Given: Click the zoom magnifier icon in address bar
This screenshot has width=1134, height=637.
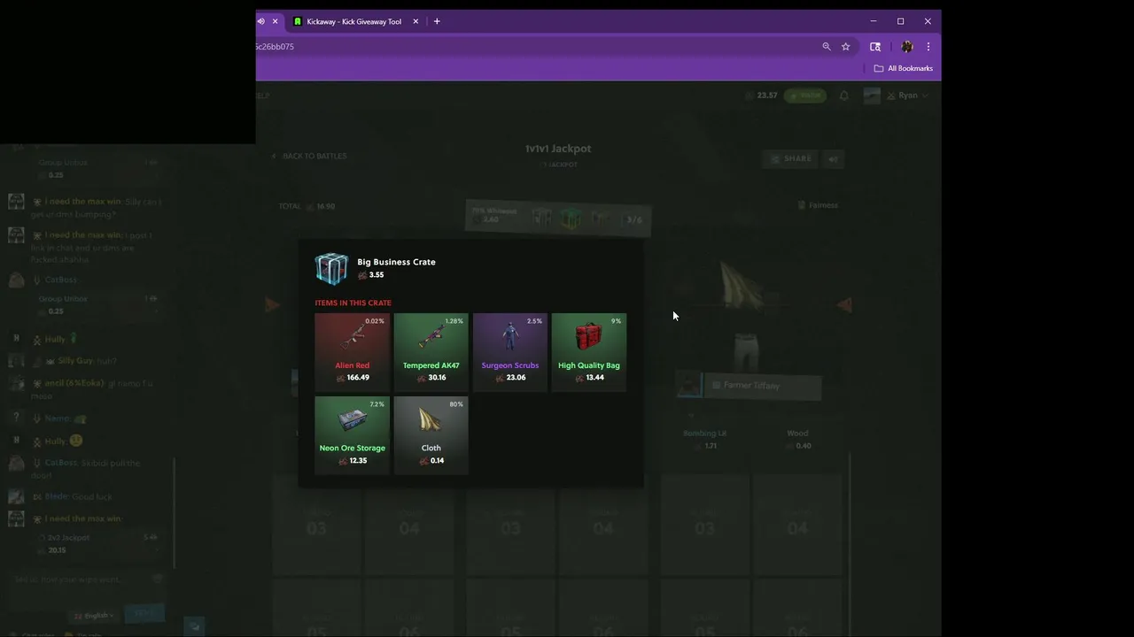Looking at the screenshot, I should (x=827, y=47).
